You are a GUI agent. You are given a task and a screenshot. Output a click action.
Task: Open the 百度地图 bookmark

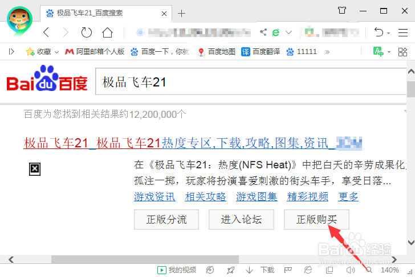pyautogui.click(x=216, y=52)
